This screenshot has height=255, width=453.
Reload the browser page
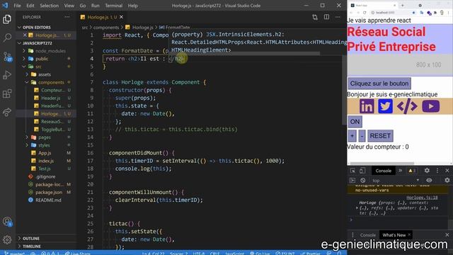click(x=365, y=13)
